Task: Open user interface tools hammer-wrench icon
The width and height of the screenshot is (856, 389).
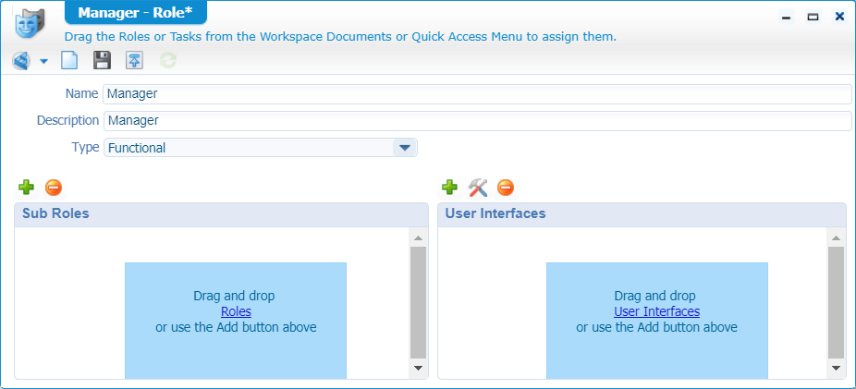Action: pos(477,188)
